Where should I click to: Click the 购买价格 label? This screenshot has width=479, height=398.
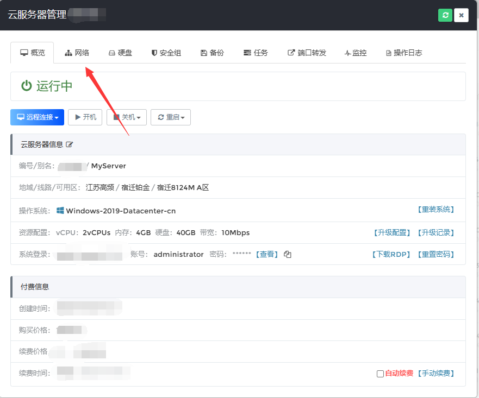[x=34, y=330]
